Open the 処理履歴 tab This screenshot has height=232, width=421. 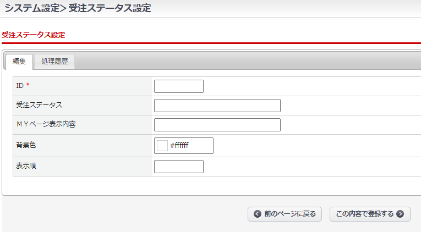coord(54,62)
